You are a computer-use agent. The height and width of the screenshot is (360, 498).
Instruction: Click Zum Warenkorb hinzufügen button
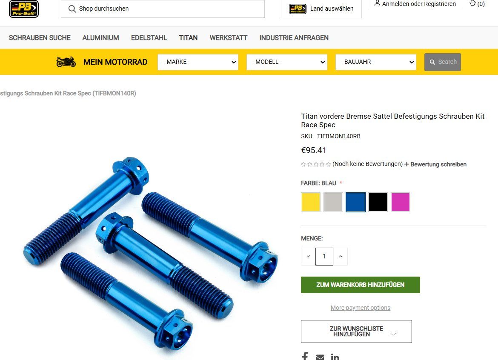361,285
